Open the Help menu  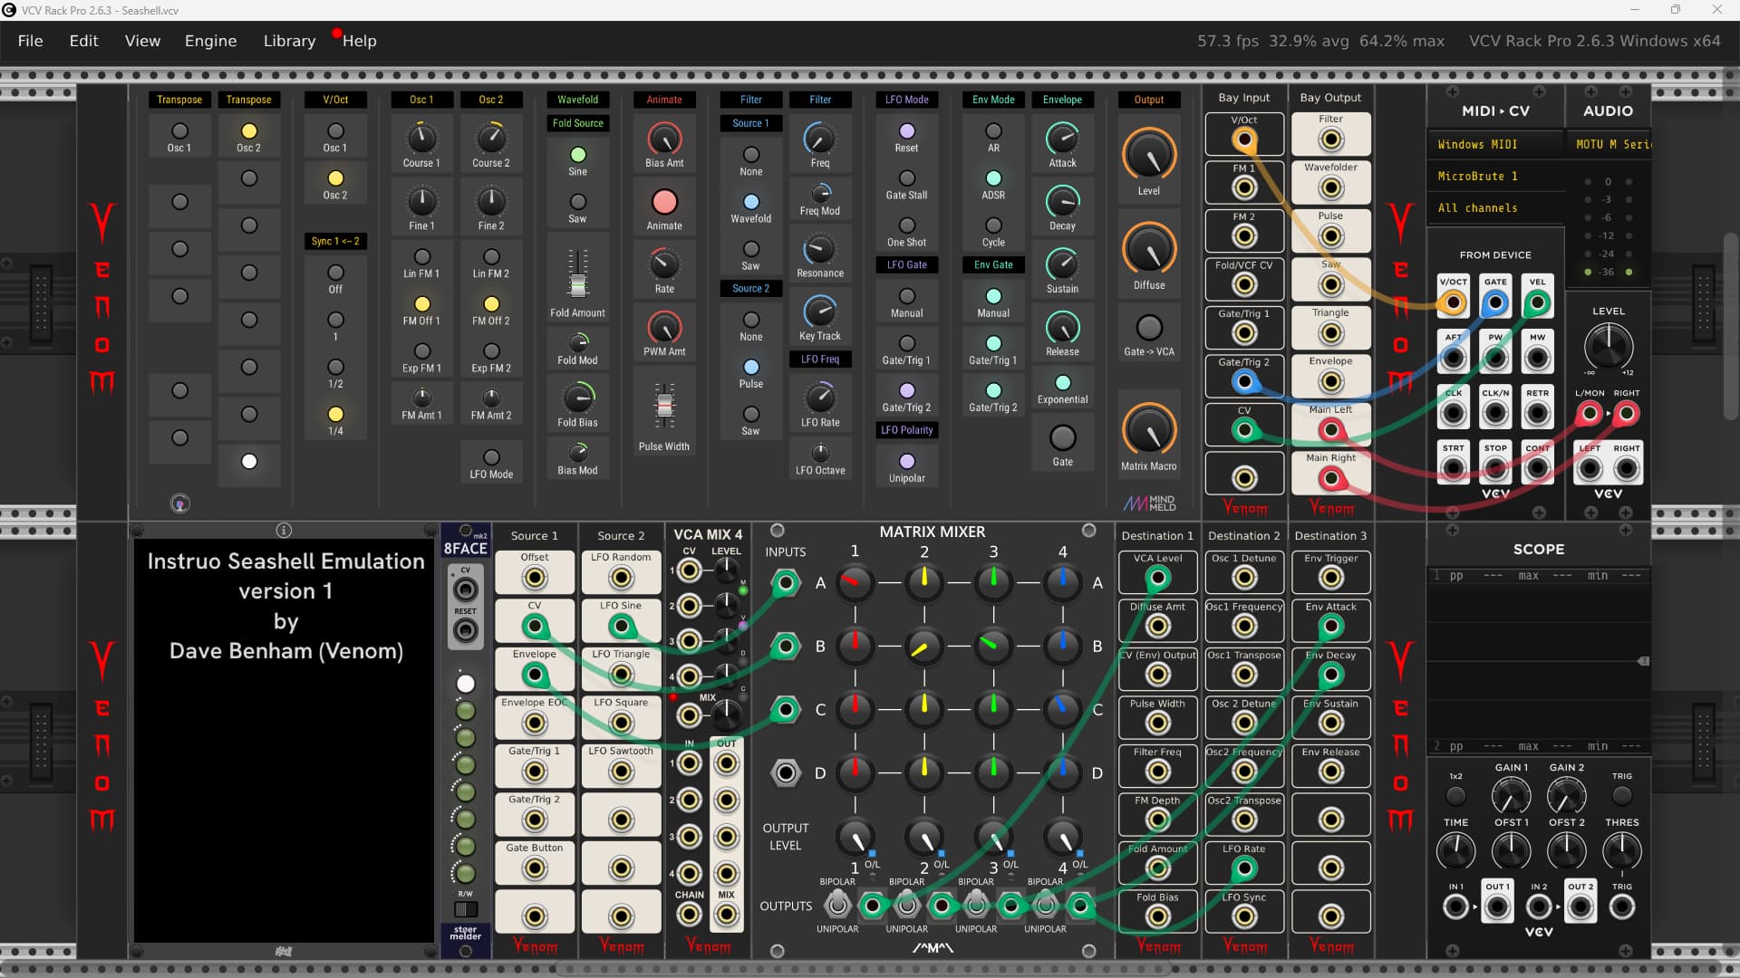click(x=359, y=41)
